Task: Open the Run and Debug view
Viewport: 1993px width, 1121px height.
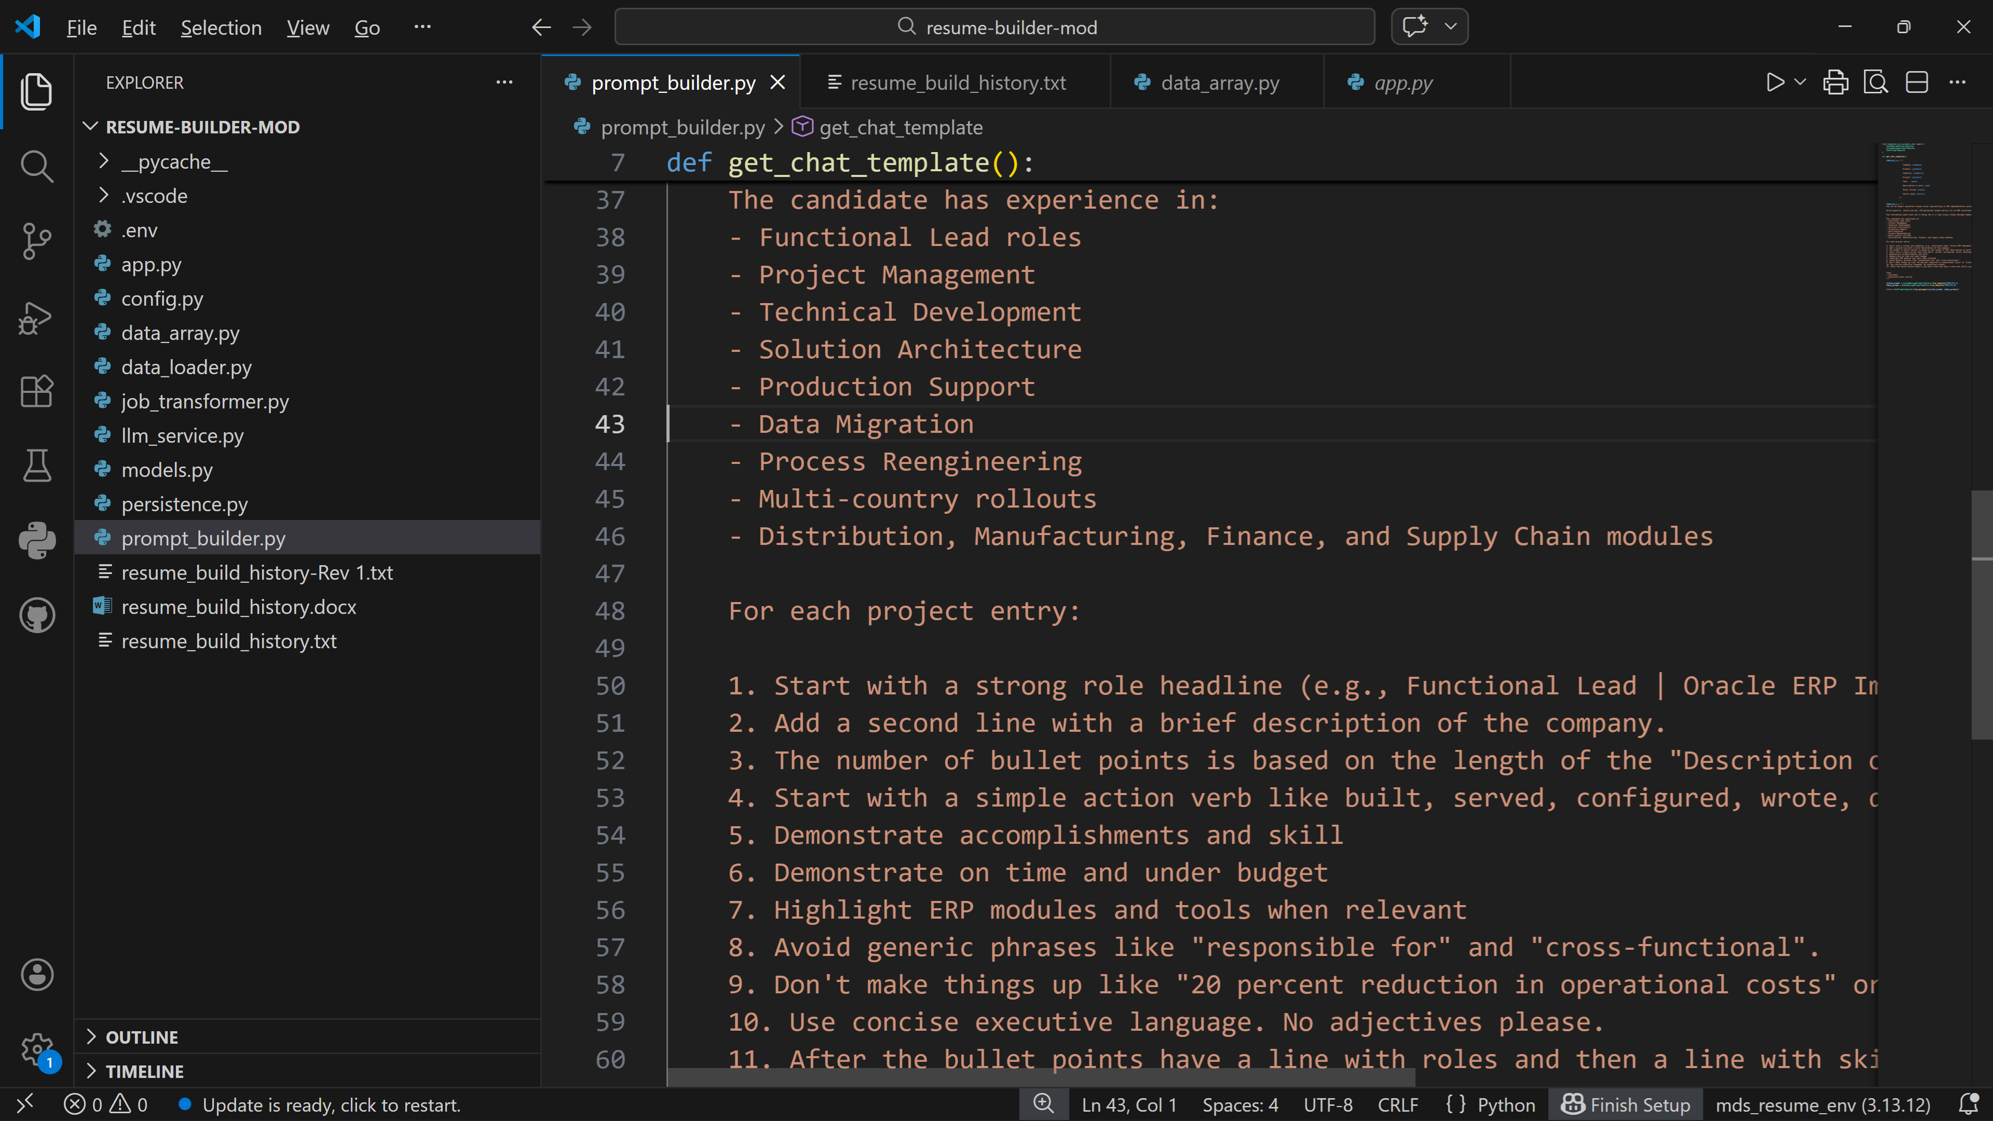Action: [36, 317]
